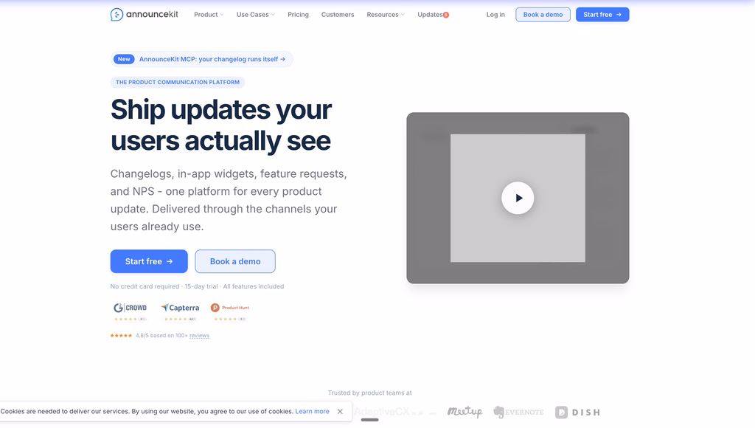Click the AnnounceKit logo
The height and width of the screenshot is (428, 755).
click(144, 15)
